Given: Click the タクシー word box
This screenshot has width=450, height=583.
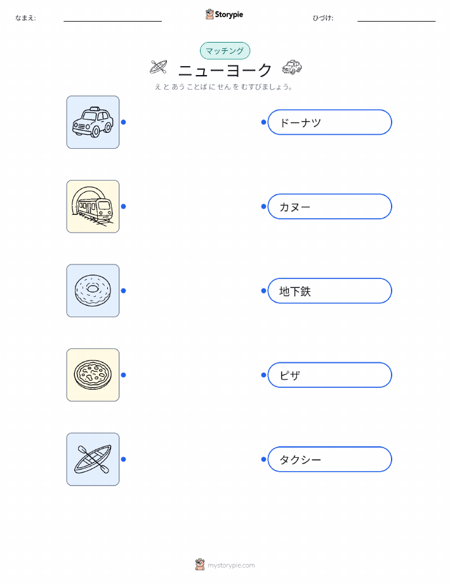Looking at the screenshot, I should tap(329, 459).
